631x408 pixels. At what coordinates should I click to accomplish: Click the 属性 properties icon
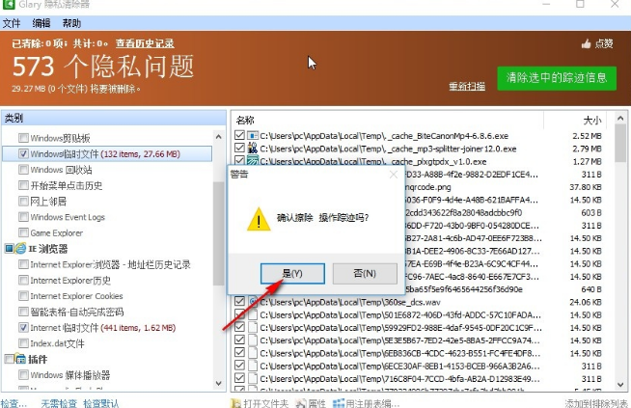pos(301,403)
